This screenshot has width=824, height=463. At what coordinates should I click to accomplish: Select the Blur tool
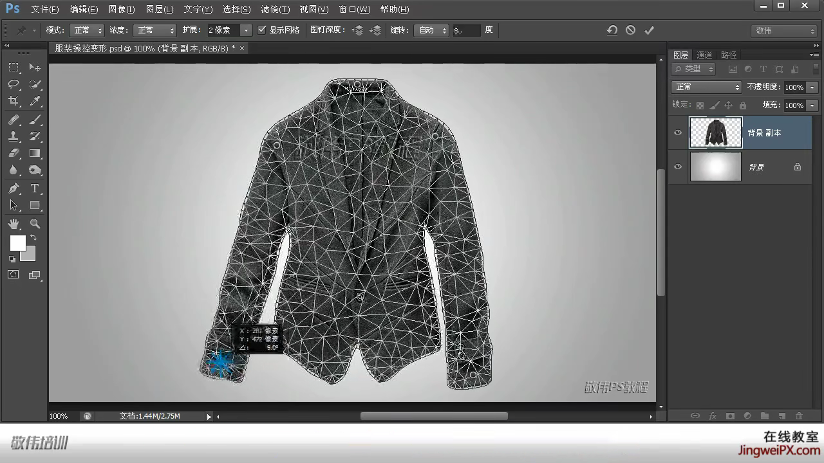(x=14, y=170)
